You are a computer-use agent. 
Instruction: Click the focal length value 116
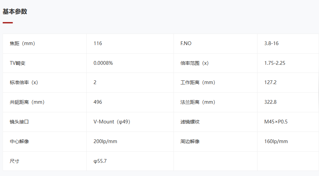(98, 43)
